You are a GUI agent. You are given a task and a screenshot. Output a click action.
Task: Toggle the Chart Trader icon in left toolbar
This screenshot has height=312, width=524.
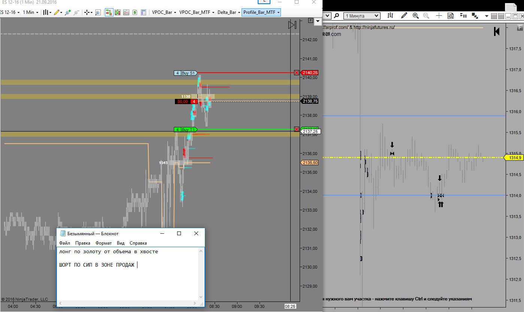[x=109, y=12]
